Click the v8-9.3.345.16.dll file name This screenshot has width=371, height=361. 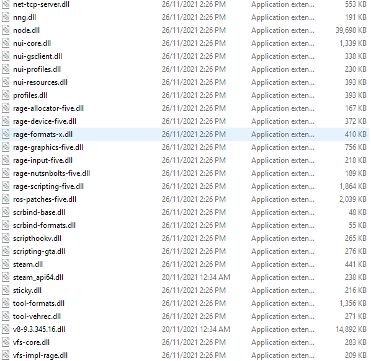coord(39,329)
